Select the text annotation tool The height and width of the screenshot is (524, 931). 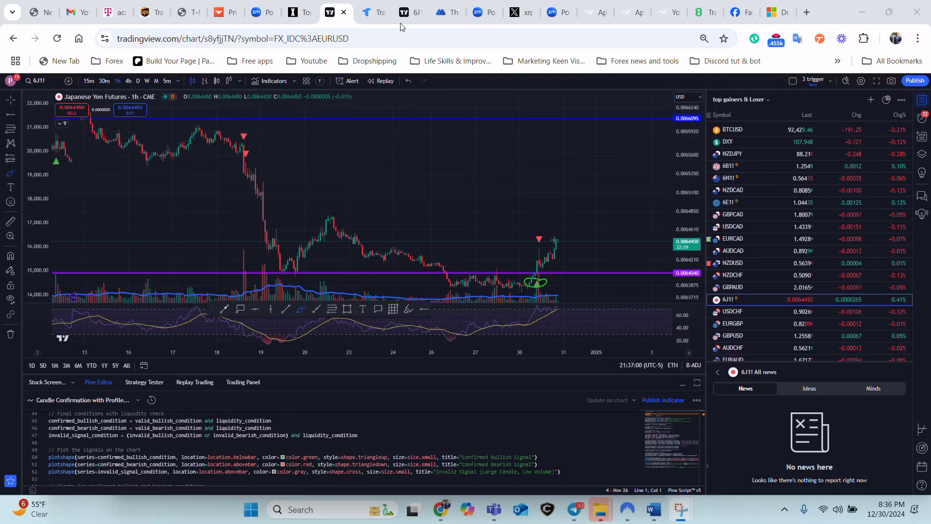pyautogui.click(x=11, y=187)
